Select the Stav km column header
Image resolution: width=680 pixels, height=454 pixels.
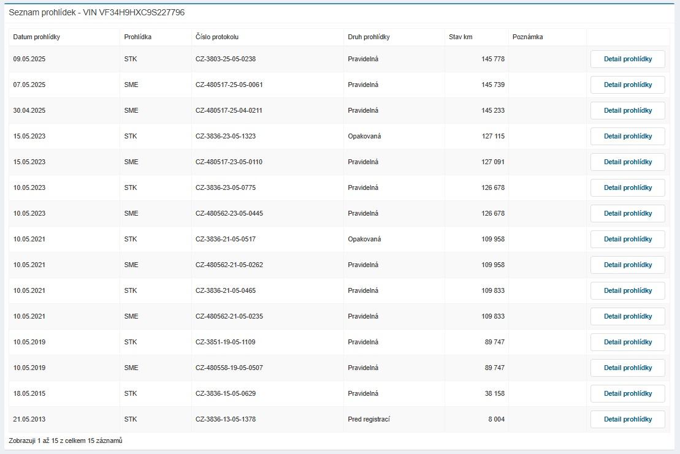tap(460, 37)
